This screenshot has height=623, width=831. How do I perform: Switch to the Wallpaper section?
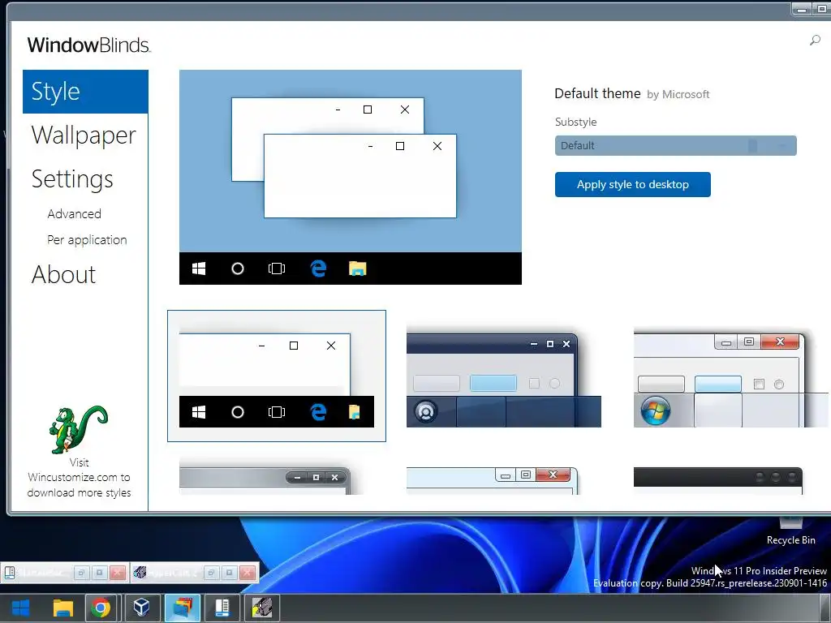pyautogui.click(x=84, y=135)
